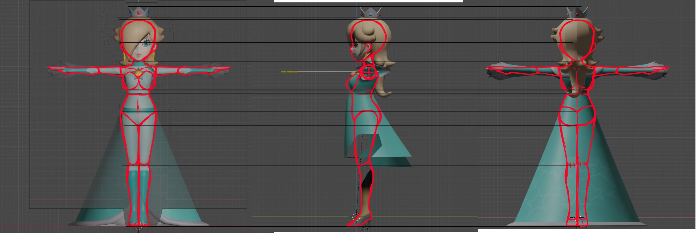Click the star brooch on the front-view chest

(x=139, y=73)
